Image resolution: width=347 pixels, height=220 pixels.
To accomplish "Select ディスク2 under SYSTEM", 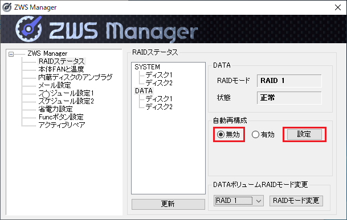I will click(x=158, y=83).
